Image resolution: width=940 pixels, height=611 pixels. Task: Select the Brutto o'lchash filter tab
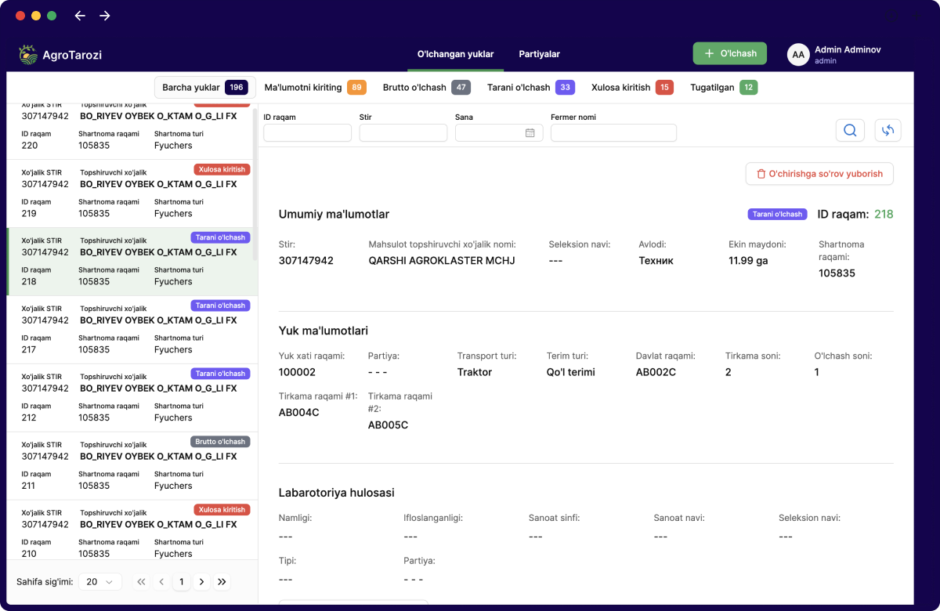click(x=426, y=88)
